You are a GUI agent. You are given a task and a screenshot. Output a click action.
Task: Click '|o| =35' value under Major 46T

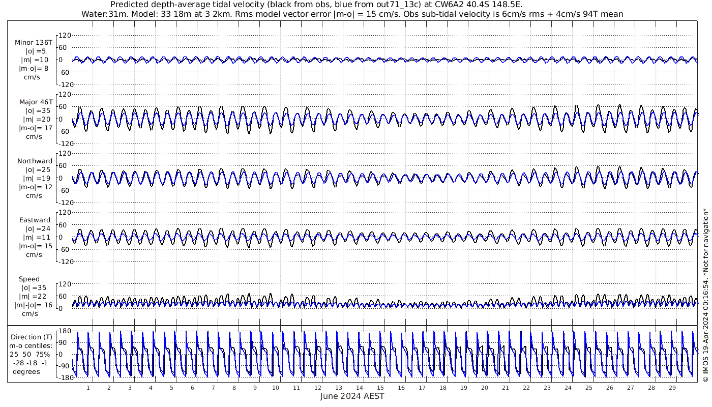(38, 110)
